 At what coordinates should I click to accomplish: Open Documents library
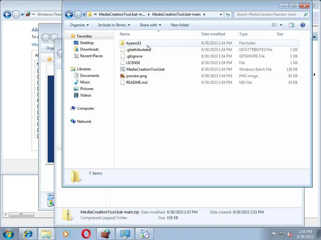90,76
